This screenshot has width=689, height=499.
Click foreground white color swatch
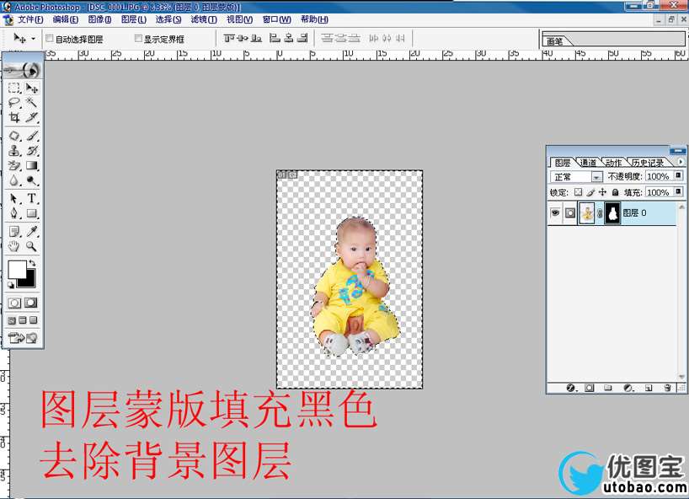(x=17, y=270)
